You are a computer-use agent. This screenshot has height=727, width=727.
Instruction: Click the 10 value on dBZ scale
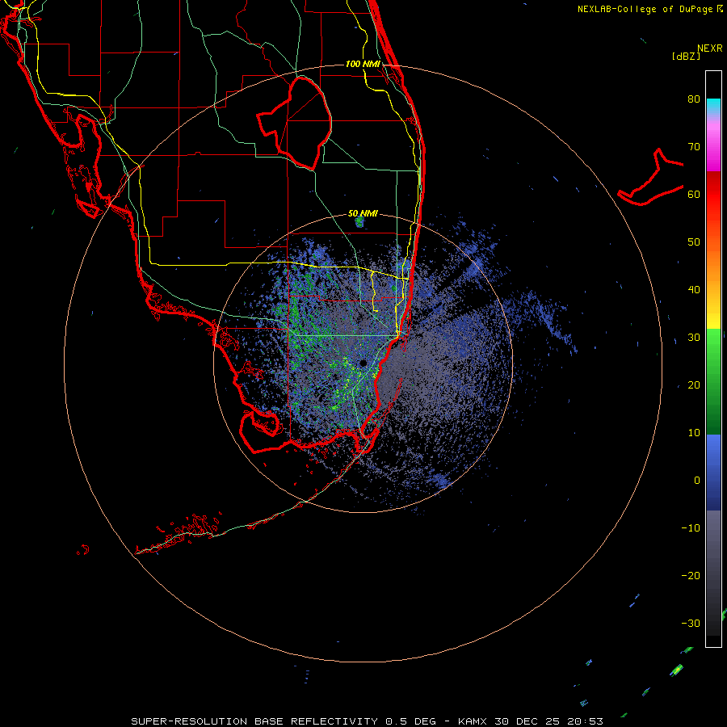(x=694, y=433)
